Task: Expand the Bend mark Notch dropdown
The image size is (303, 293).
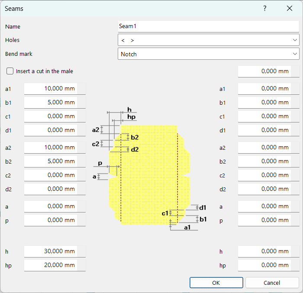Action: [x=208, y=54]
